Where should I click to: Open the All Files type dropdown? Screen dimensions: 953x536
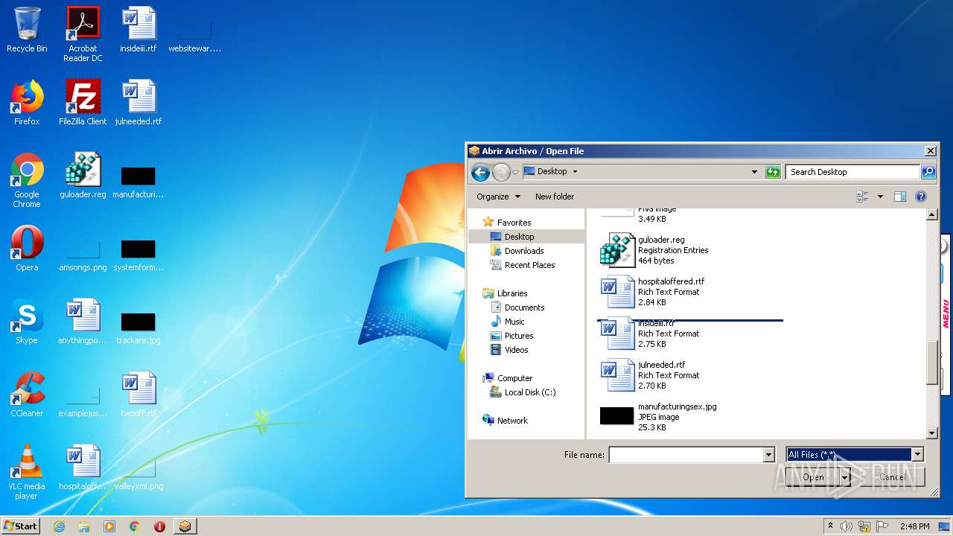(917, 454)
